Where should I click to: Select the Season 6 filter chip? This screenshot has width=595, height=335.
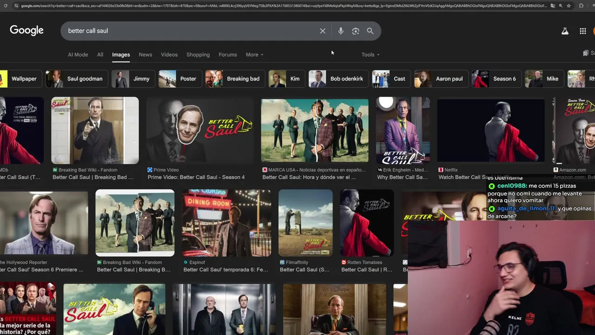pos(496,79)
